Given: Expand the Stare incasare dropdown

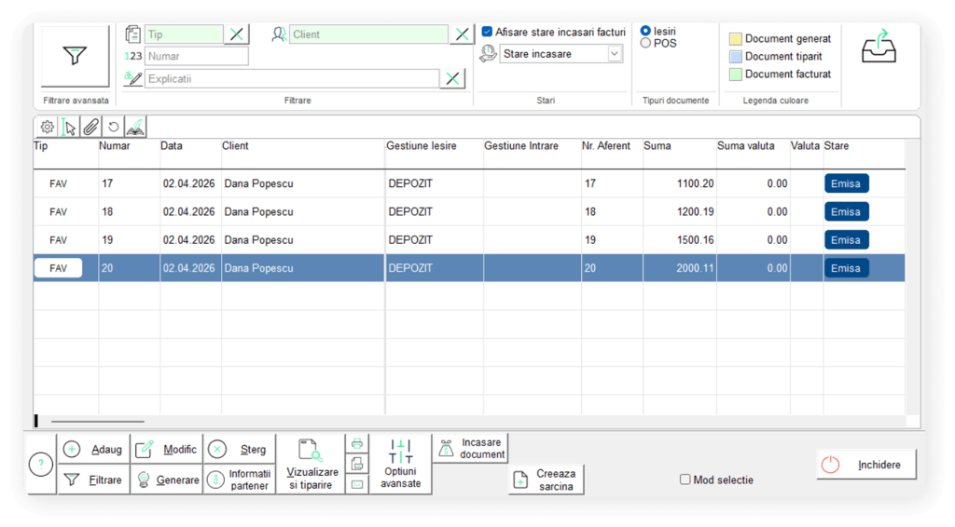Looking at the screenshot, I should (615, 53).
